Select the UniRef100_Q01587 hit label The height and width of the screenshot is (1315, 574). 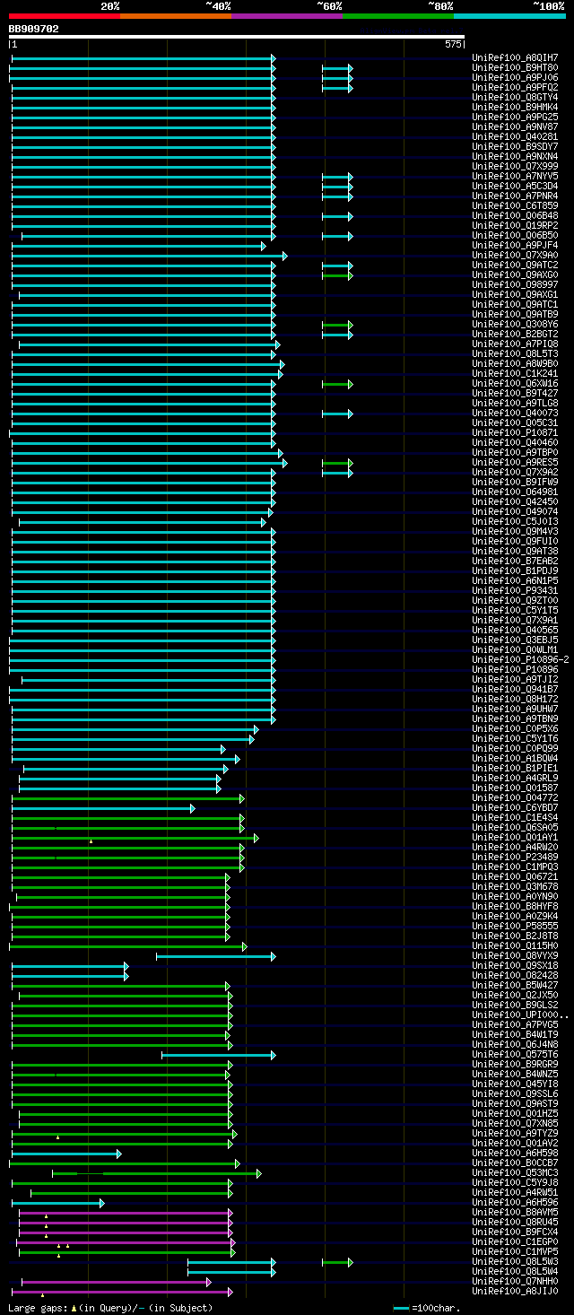coord(515,788)
